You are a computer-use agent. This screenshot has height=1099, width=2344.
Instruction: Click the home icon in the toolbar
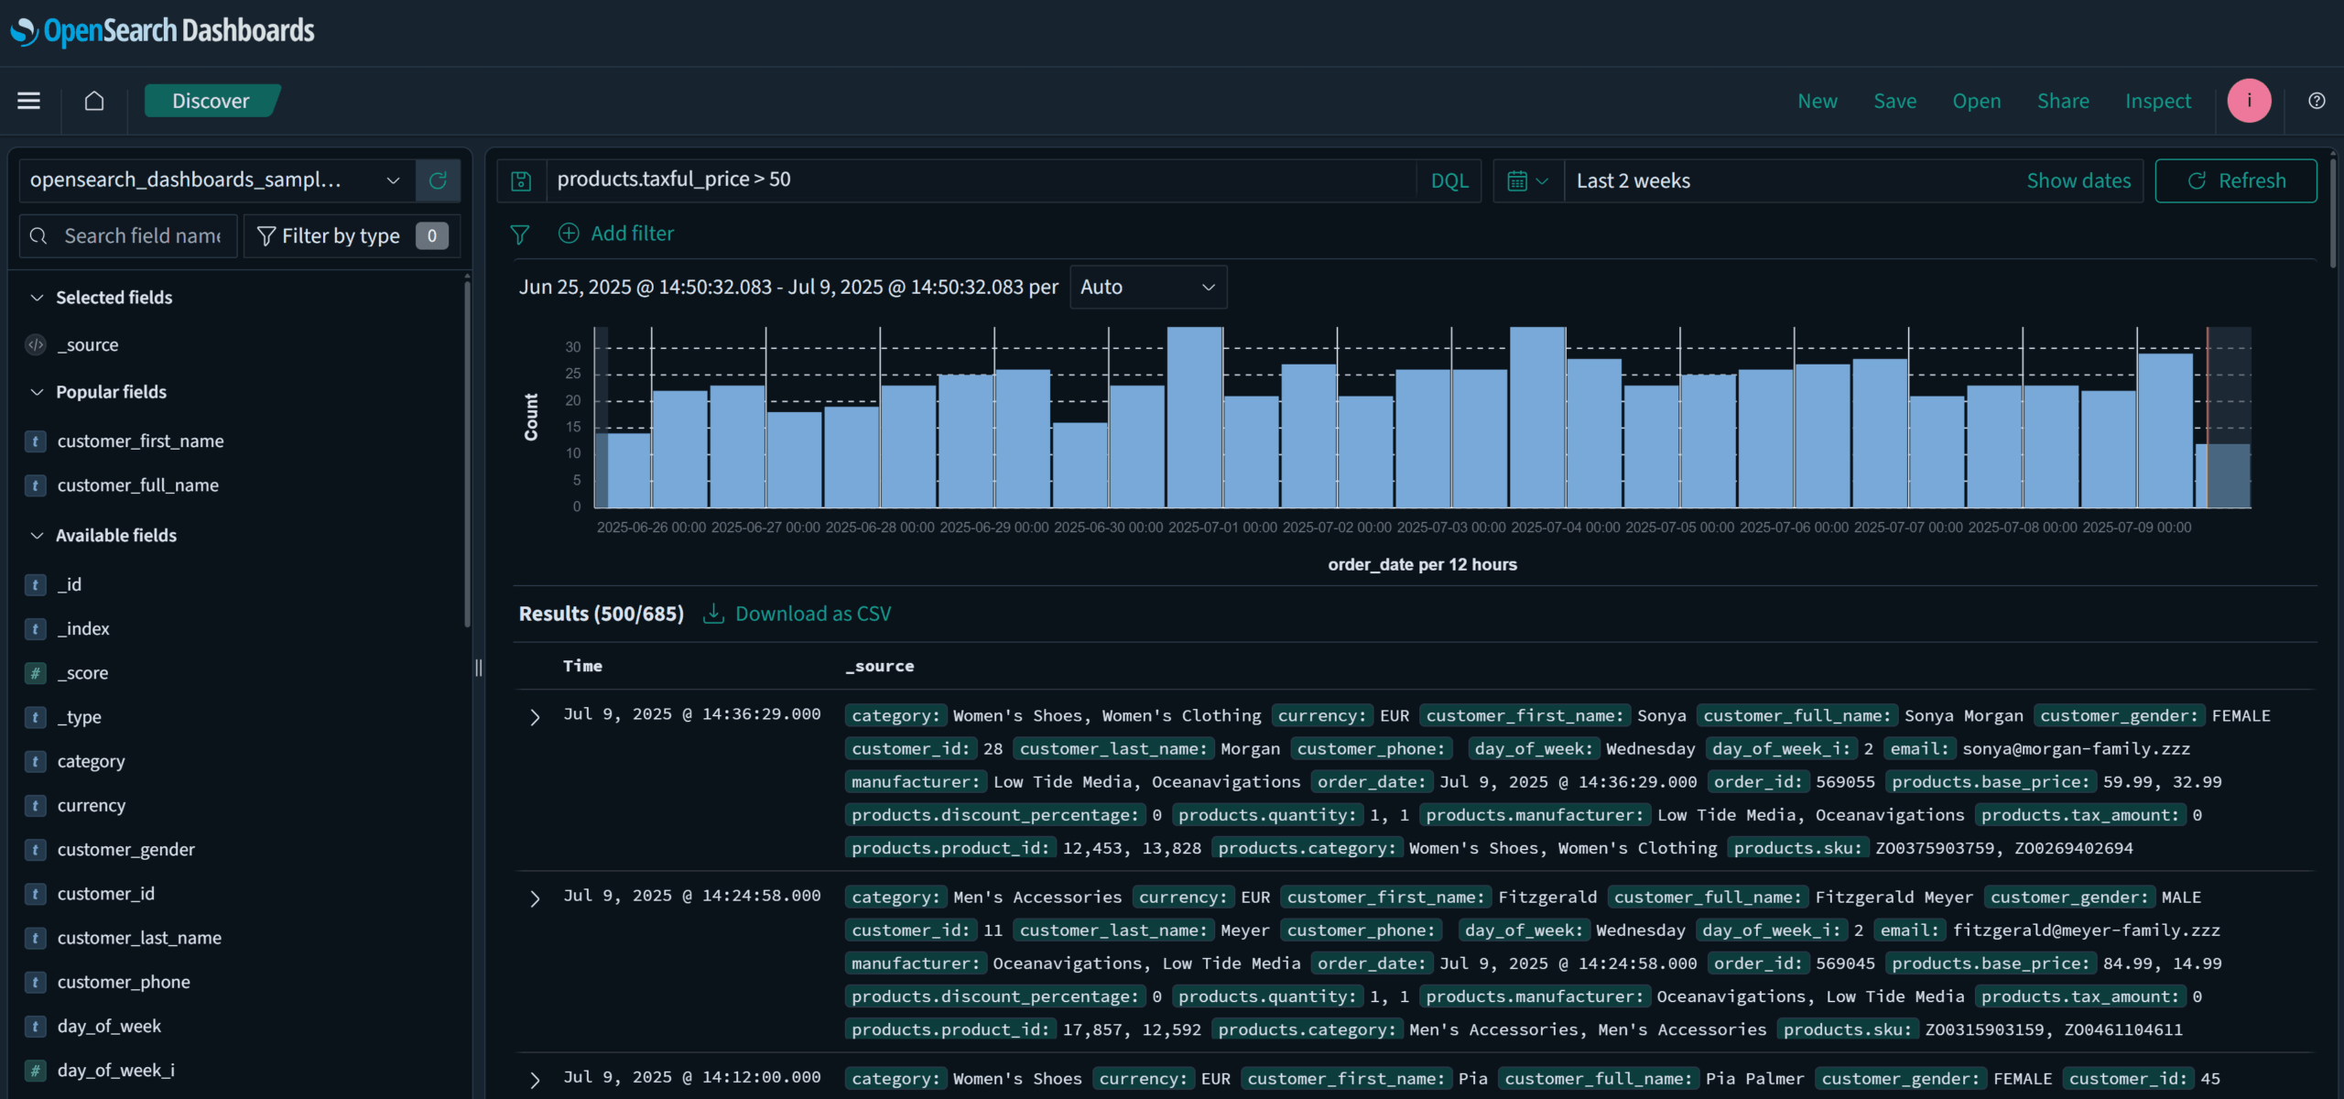click(94, 101)
